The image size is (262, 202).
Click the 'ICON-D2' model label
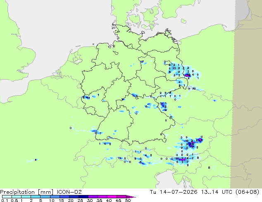coord(69,192)
